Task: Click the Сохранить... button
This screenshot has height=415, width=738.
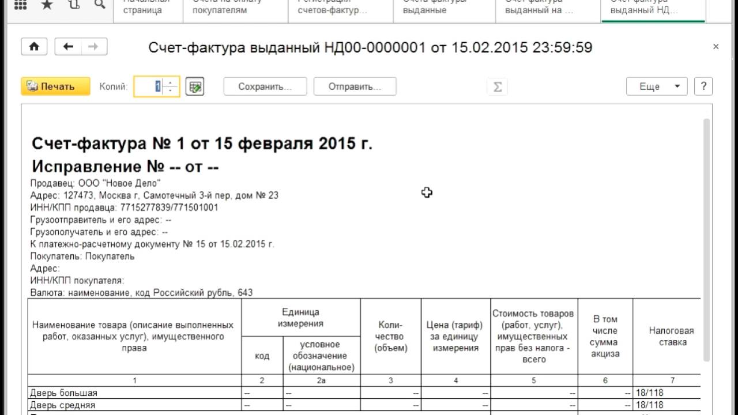Action: (265, 86)
